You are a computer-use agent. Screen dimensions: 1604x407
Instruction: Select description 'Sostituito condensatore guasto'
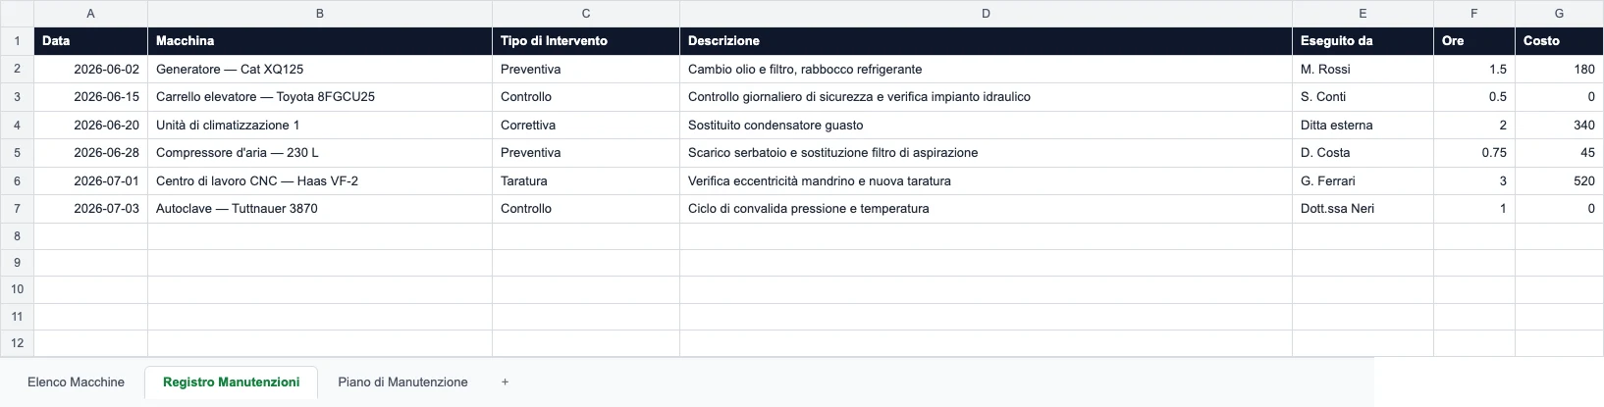pos(987,126)
